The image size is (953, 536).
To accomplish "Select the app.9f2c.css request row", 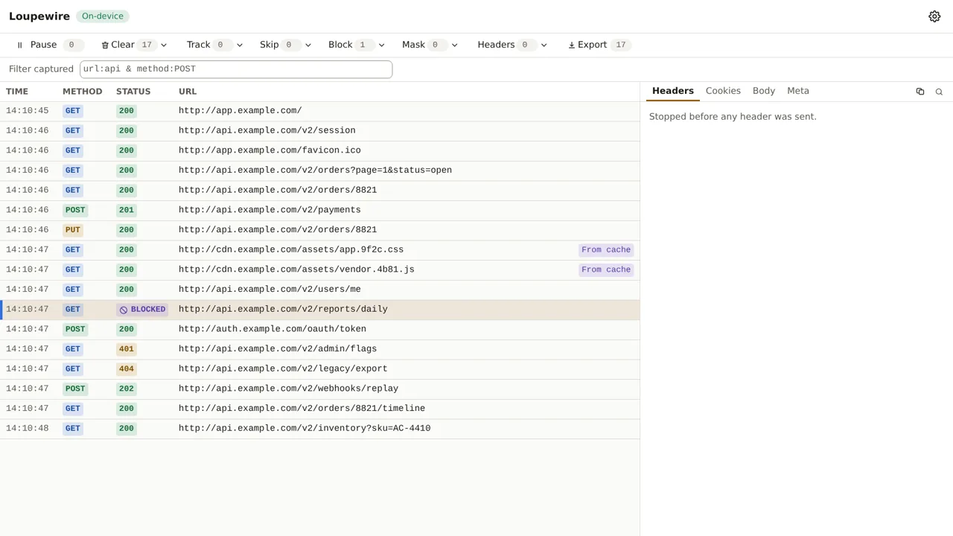I will [x=320, y=250].
